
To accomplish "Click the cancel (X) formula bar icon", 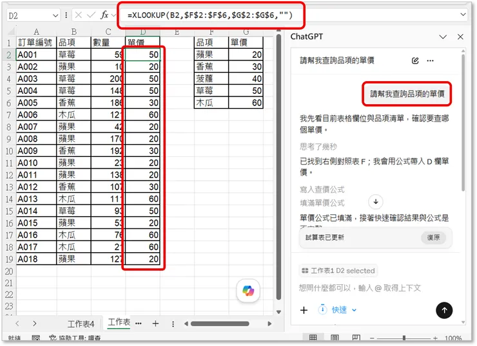I will [78, 15].
